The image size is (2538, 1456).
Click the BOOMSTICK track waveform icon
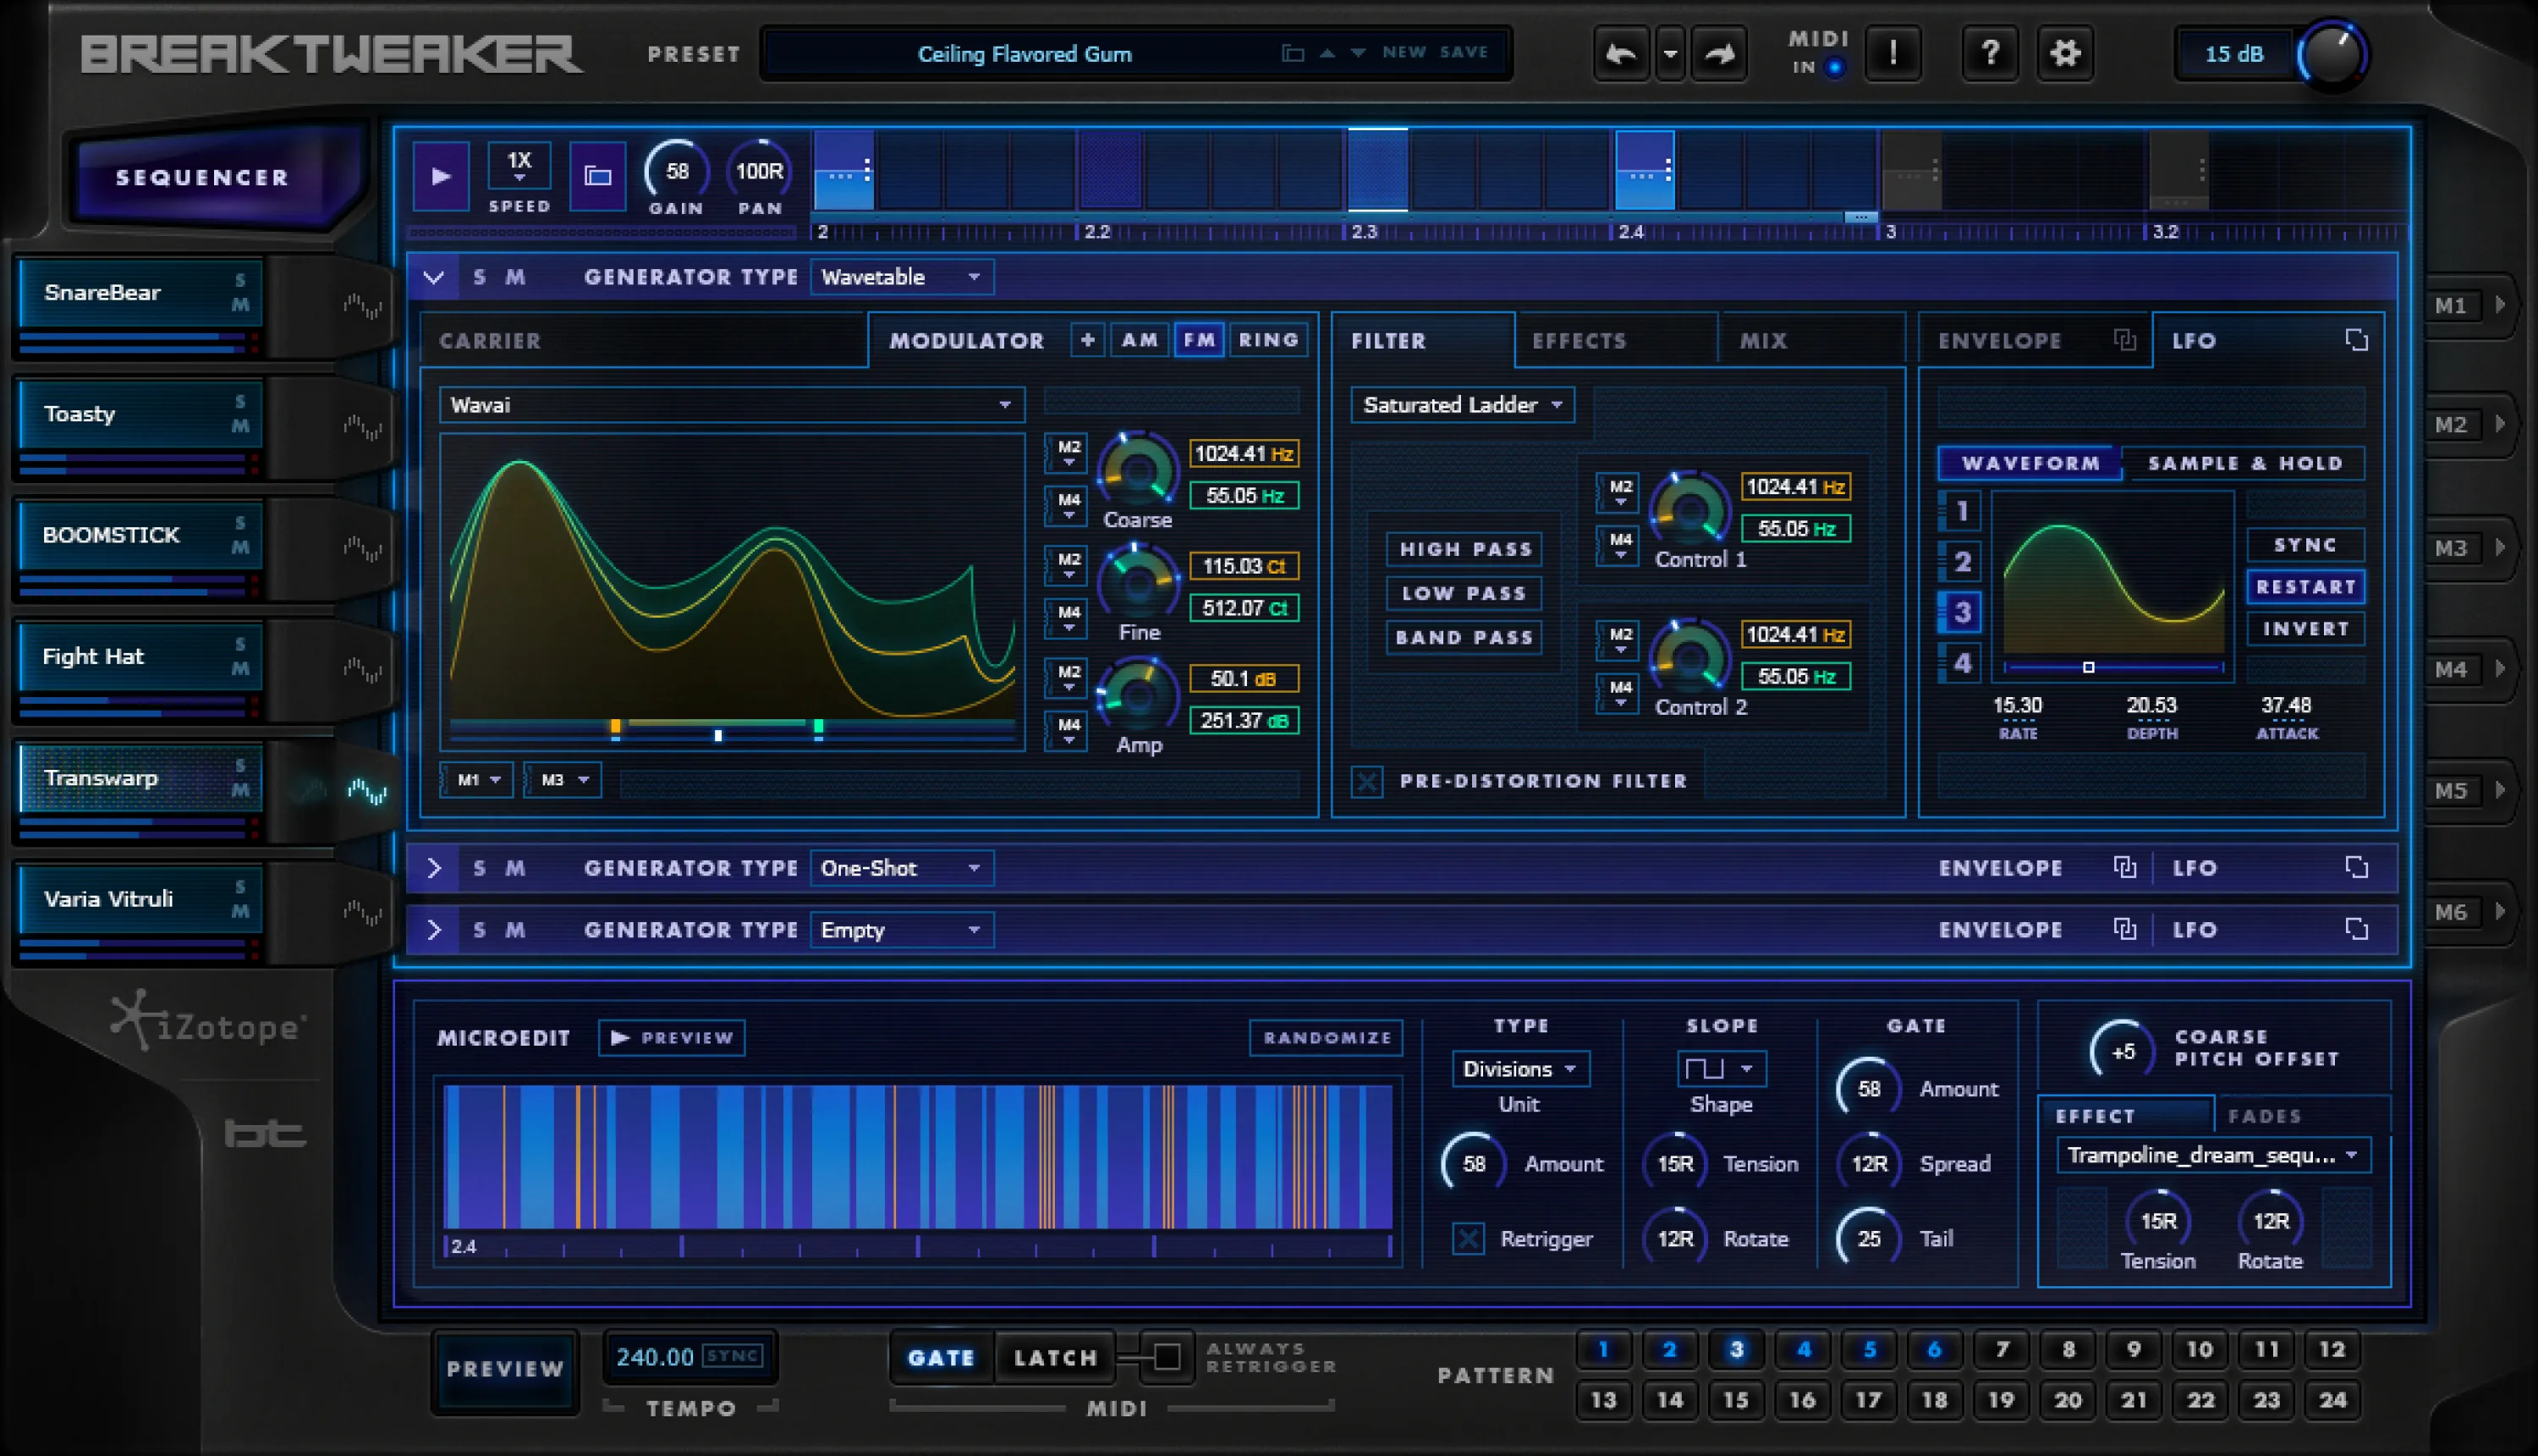[x=362, y=549]
